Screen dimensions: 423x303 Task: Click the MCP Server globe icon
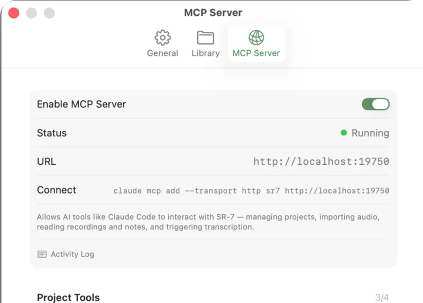point(256,37)
